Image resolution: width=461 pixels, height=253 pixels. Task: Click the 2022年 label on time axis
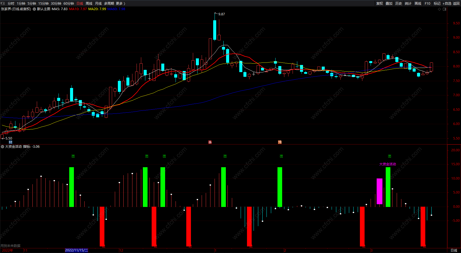7,250
